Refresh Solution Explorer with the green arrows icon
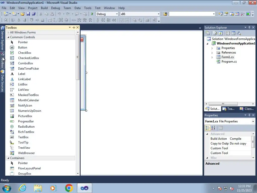257x193 pixels. [221, 33]
